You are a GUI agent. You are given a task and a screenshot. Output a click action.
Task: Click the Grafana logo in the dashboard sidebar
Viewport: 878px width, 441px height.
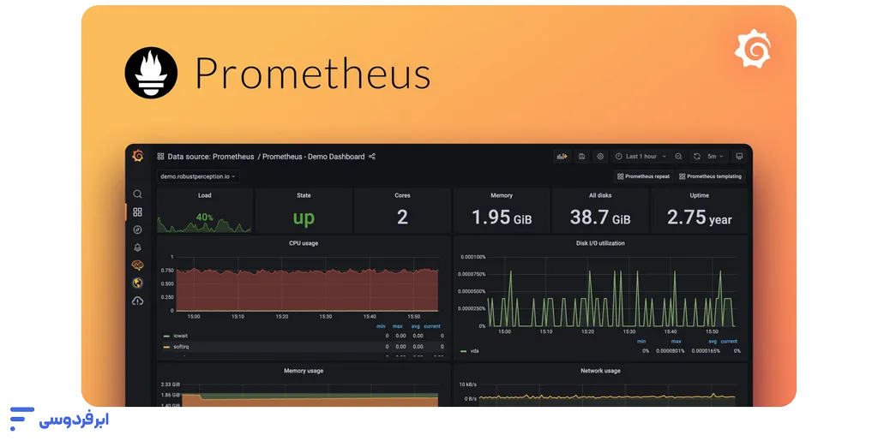[x=138, y=156]
